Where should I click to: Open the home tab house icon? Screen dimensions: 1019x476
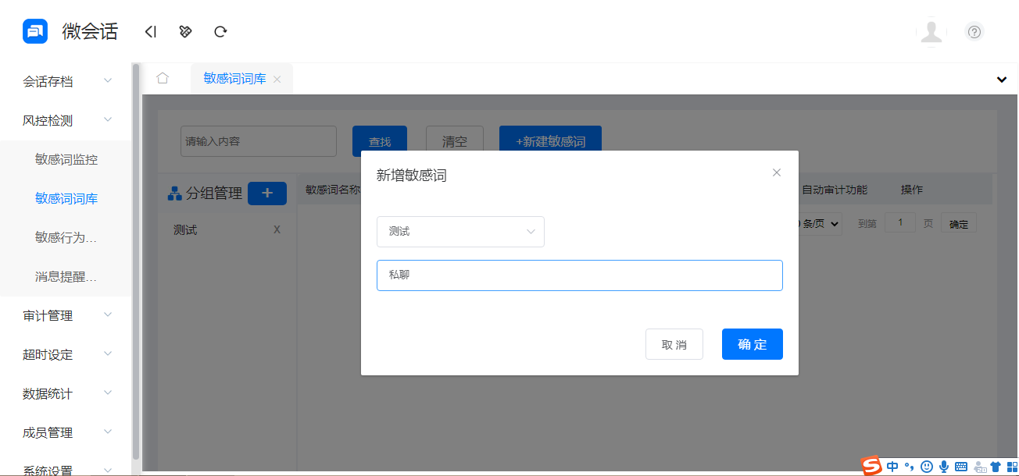(x=163, y=78)
